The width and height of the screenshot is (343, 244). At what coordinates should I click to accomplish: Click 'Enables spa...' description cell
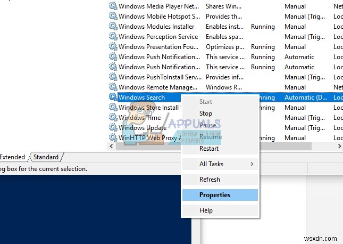224,37
